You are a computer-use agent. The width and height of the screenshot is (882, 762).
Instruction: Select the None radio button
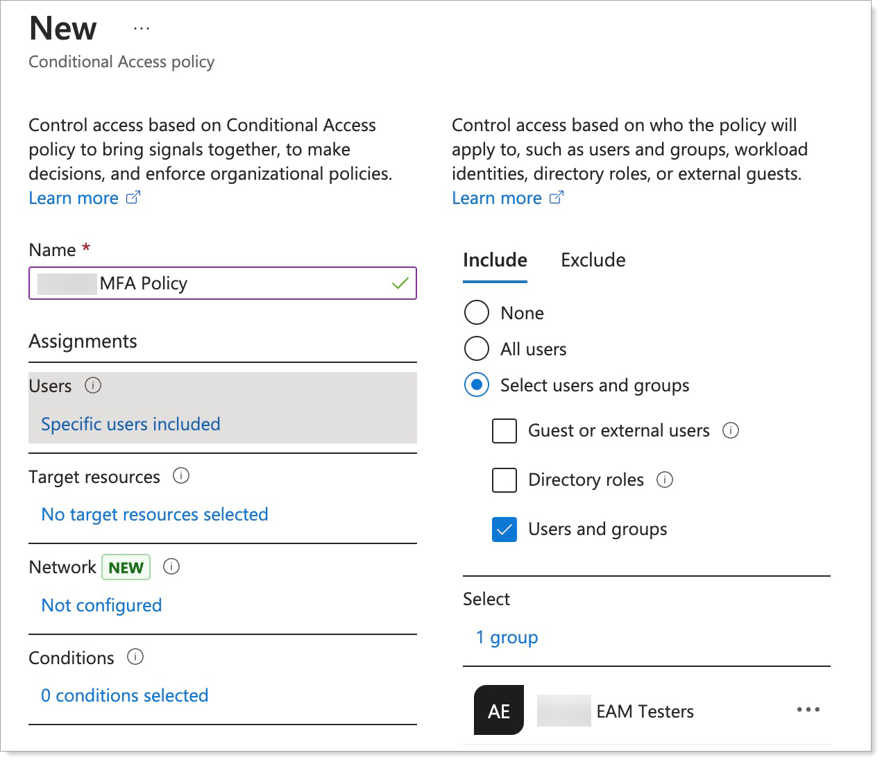click(x=477, y=312)
